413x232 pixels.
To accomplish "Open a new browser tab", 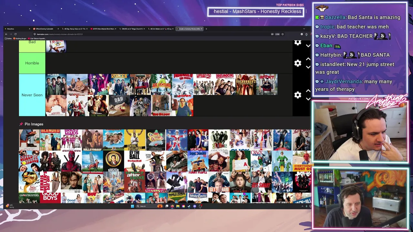I will click(206, 29).
